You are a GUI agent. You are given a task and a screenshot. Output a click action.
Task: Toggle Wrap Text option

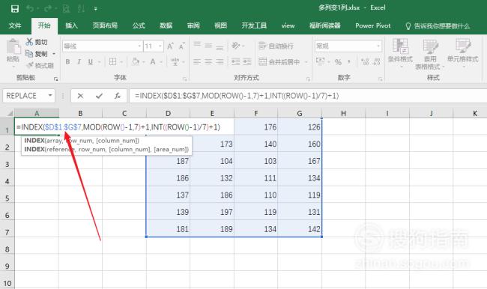[276, 46]
